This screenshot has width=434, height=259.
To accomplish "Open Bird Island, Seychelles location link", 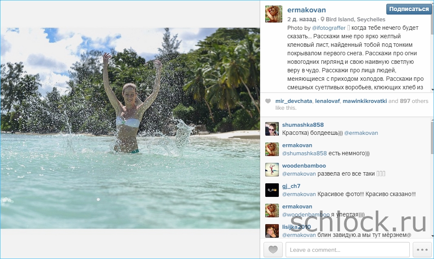I will pos(355,20).
